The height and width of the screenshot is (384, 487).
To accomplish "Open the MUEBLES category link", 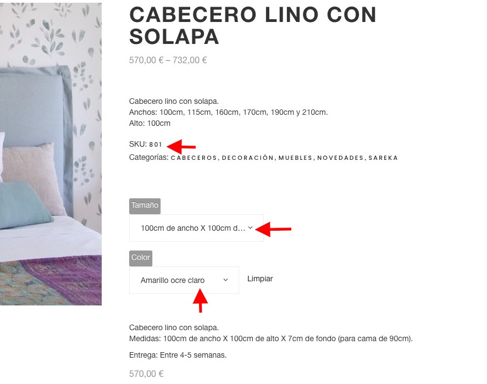I will click(295, 158).
